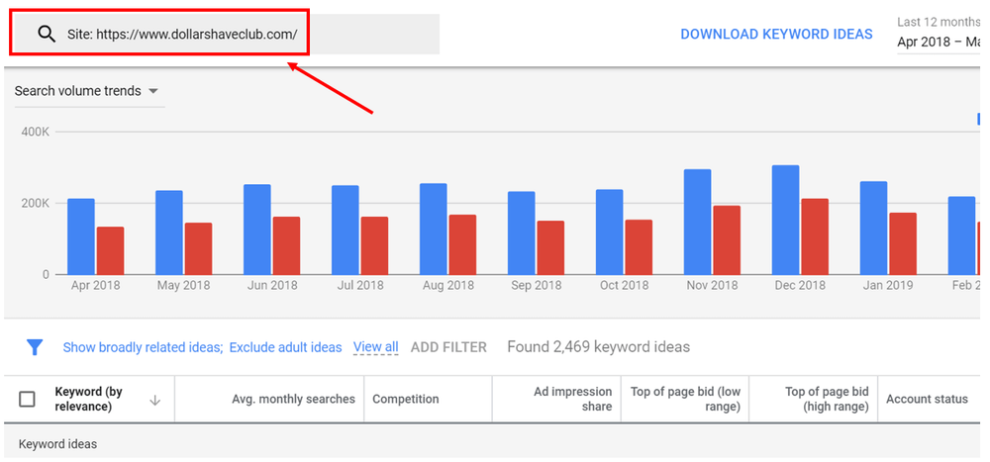Click the Oct 2018 axis label
This screenshot has width=990, height=462.
[624, 285]
